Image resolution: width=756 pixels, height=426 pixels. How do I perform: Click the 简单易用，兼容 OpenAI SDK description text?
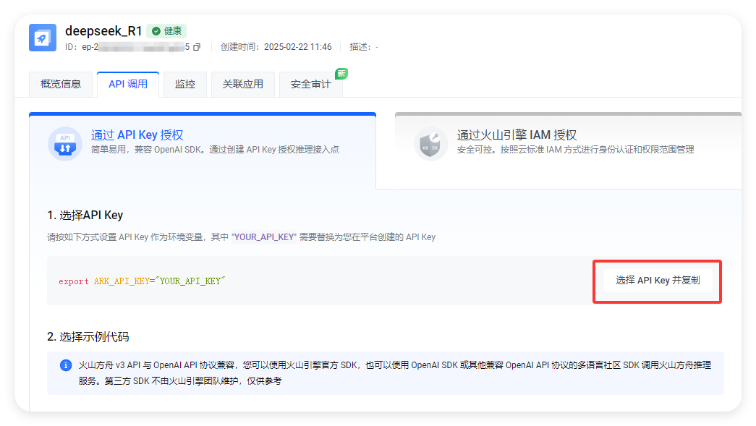pyautogui.click(x=215, y=150)
